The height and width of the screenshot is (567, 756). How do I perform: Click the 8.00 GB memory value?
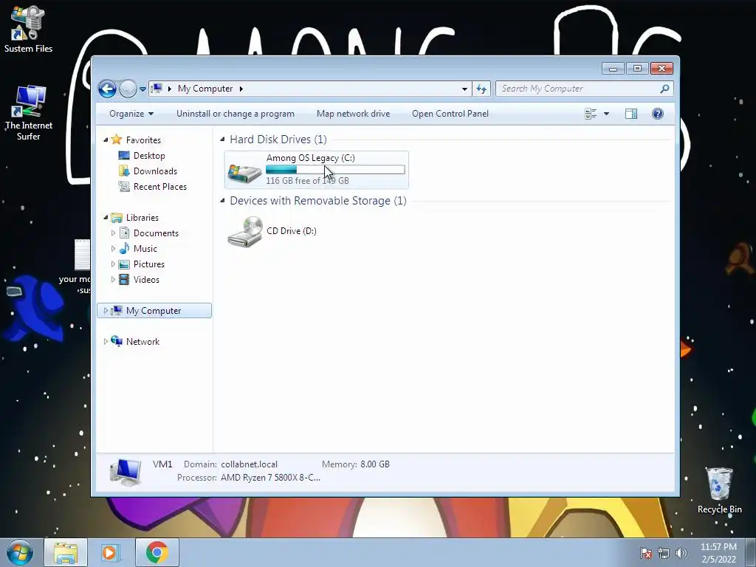tap(375, 464)
